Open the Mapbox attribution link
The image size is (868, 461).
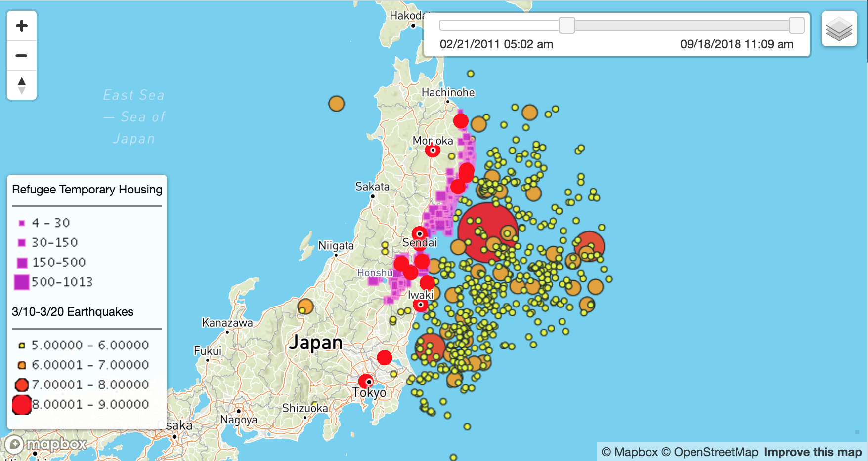click(629, 452)
